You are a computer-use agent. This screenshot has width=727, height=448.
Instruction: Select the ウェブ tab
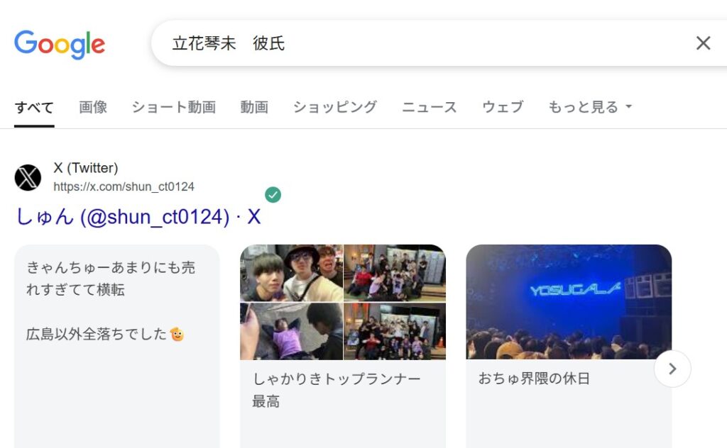pyautogui.click(x=503, y=107)
